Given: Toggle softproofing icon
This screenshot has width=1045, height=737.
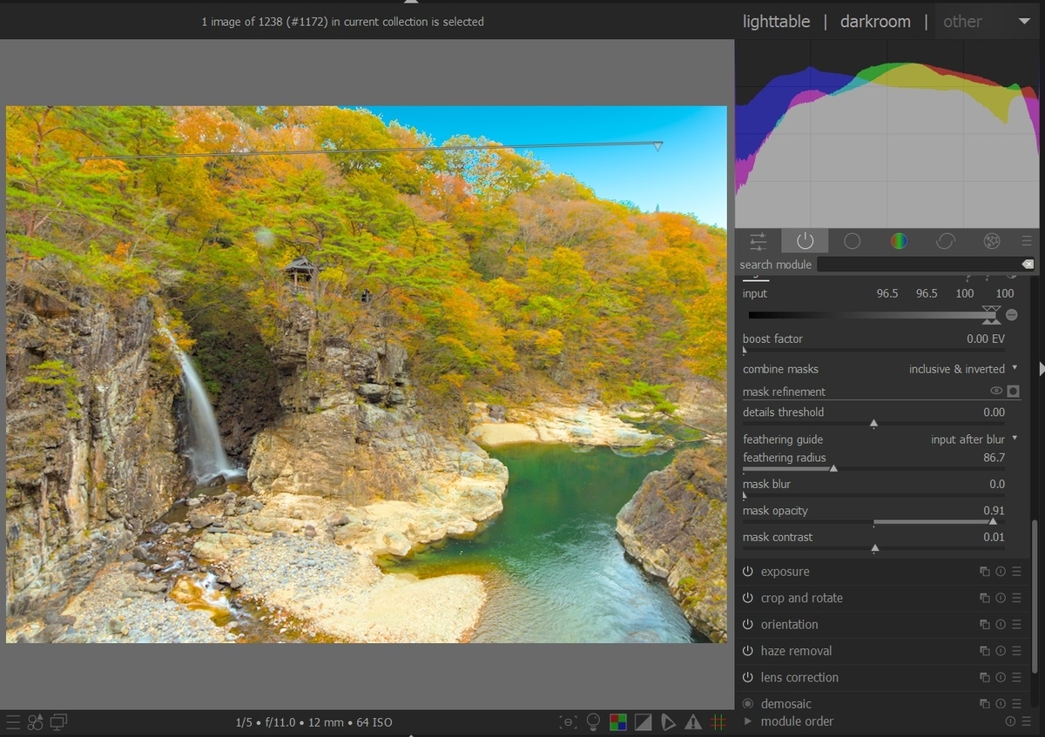Looking at the screenshot, I should pos(668,721).
